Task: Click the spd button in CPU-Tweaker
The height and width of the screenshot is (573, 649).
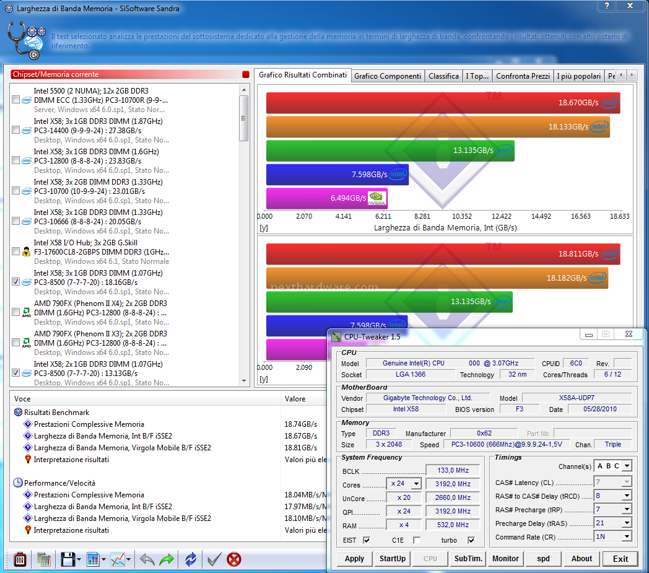Action: point(544,559)
